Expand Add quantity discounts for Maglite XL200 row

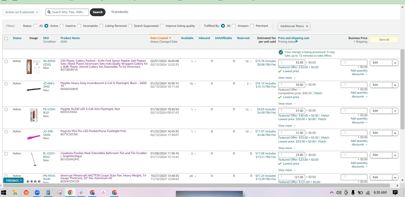point(359,120)
